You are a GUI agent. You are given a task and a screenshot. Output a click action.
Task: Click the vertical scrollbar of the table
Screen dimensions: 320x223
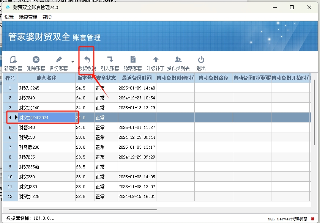tap(315, 112)
